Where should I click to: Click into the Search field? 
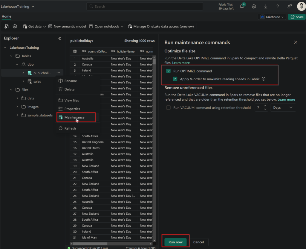click(145, 7)
